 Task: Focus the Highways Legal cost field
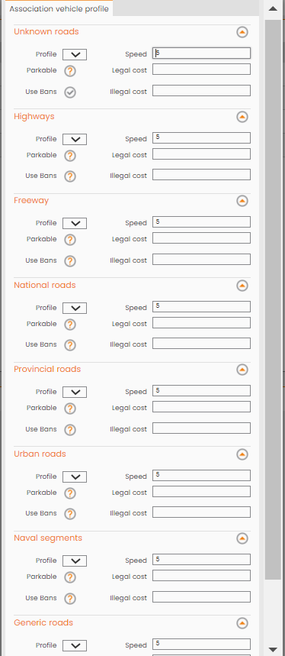pyautogui.click(x=201, y=154)
